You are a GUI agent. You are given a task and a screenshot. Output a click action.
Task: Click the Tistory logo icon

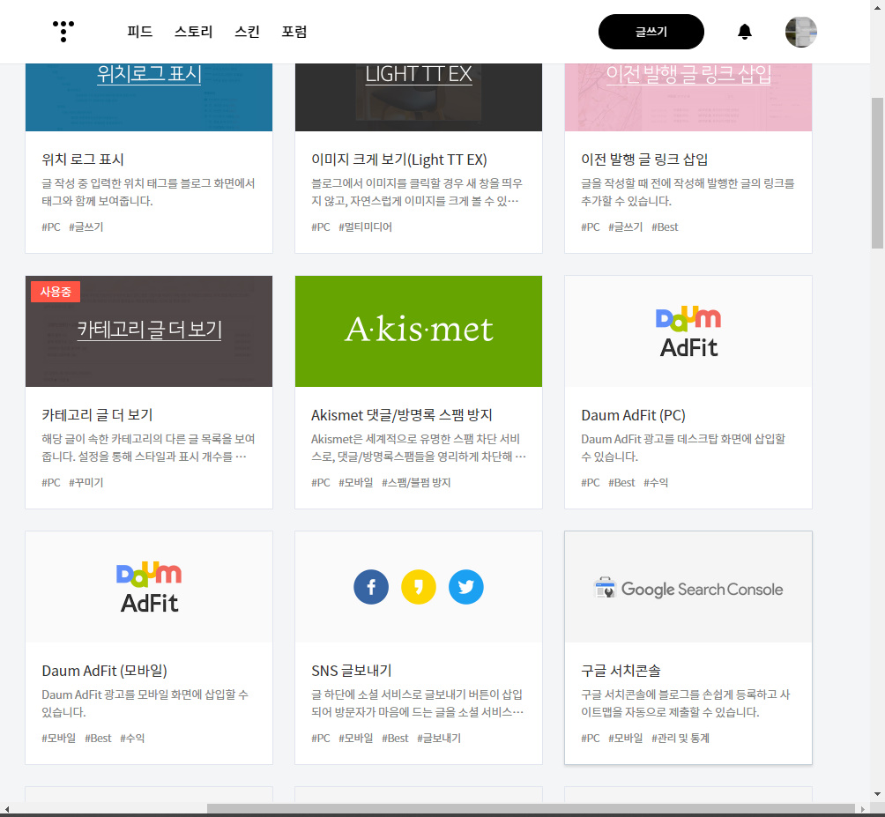coord(63,31)
